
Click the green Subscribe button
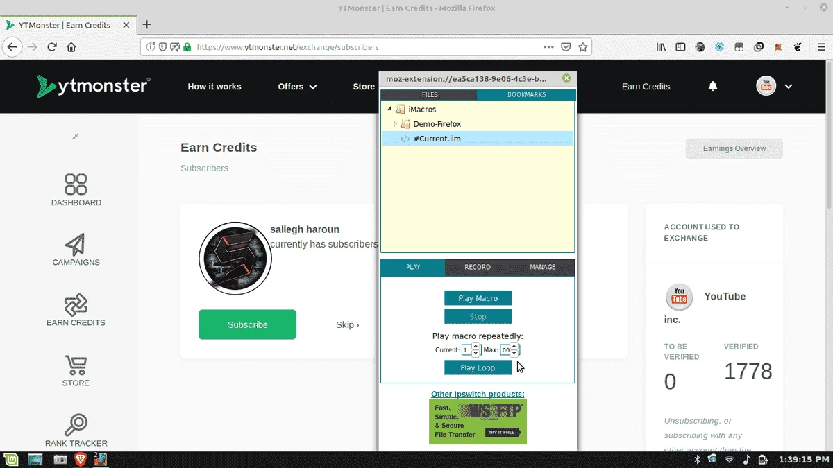click(x=247, y=324)
